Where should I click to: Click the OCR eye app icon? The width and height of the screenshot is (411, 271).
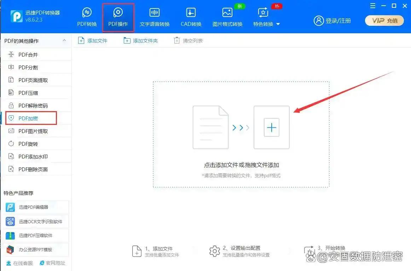click(x=10, y=221)
